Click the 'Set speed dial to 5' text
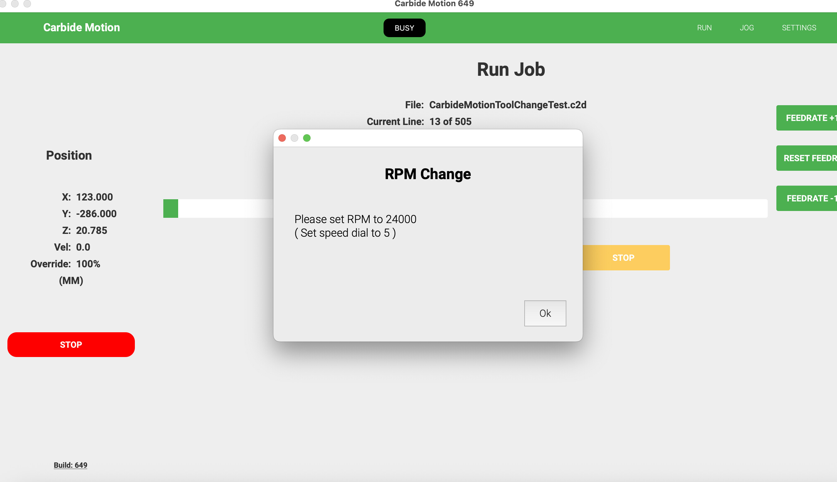837x482 pixels. 345,233
